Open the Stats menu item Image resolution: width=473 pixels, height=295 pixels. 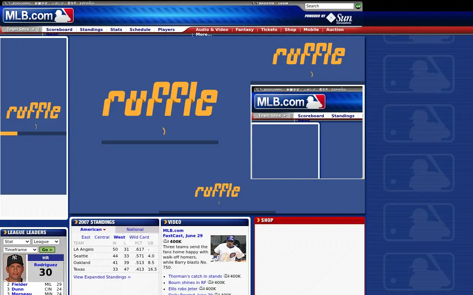click(x=116, y=29)
